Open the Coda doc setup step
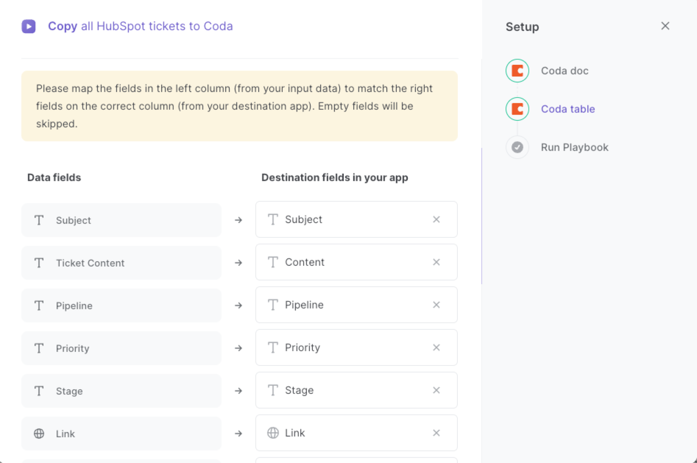Image resolution: width=697 pixels, height=463 pixels. click(x=565, y=71)
